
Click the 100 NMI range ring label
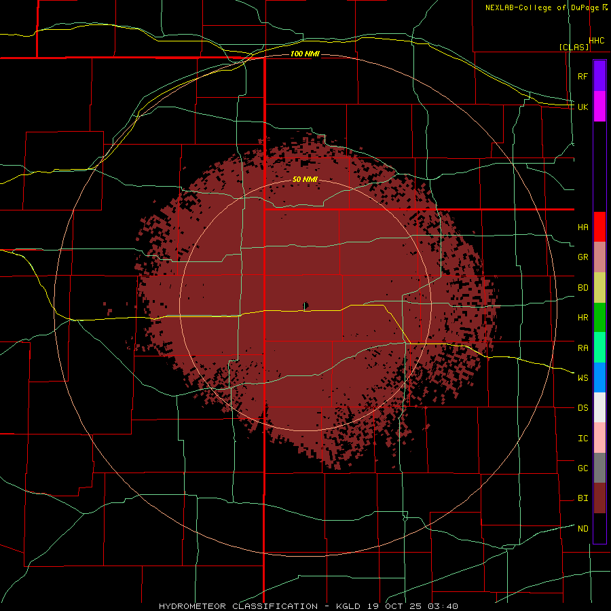point(305,54)
